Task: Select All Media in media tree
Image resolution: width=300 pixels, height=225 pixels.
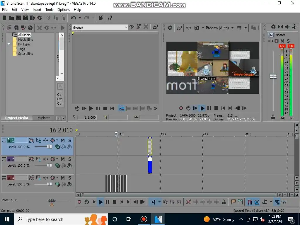Action: pyautogui.click(x=24, y=35)
